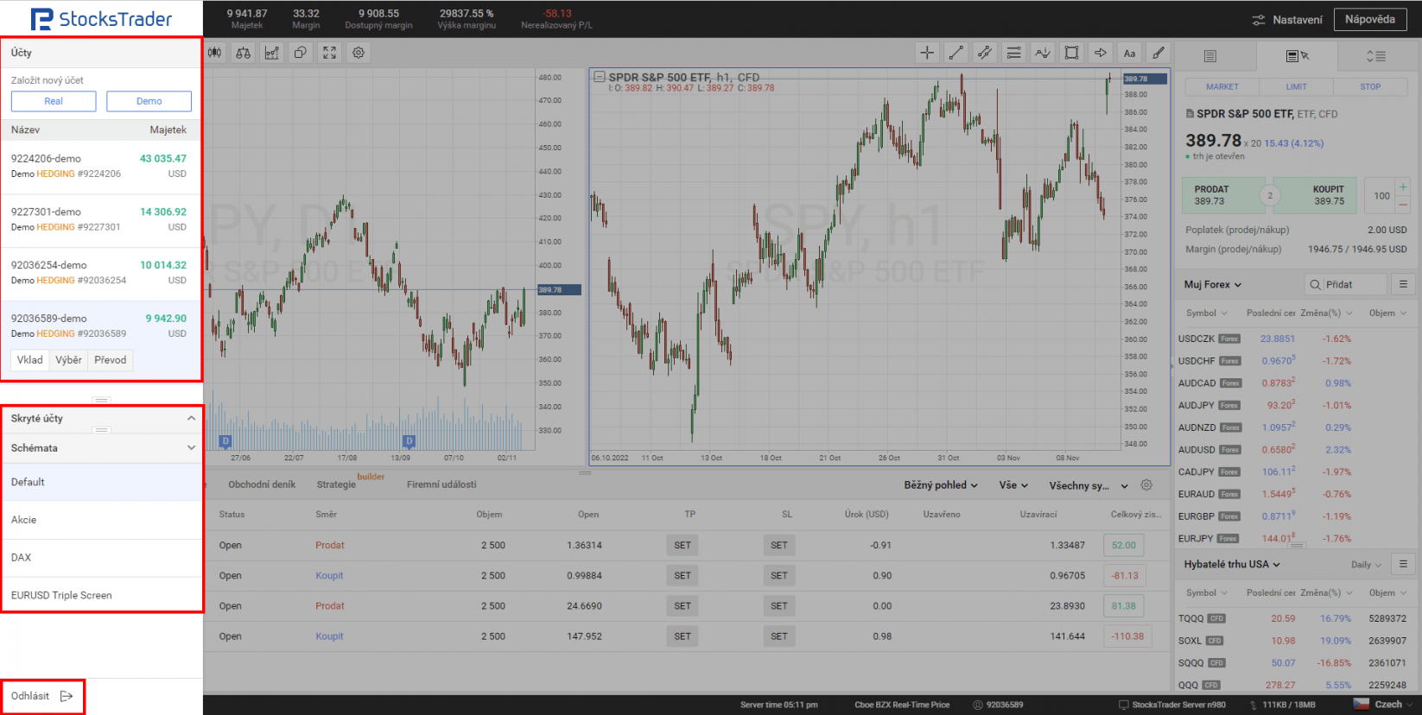Open the Vše filter dropdown
The image size is (1422, 715).
click(x=1013, y=485)
